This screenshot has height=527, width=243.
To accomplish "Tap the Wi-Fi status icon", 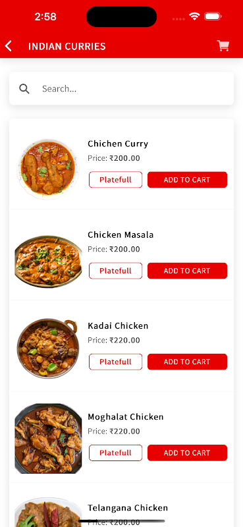I will point(194,16).
